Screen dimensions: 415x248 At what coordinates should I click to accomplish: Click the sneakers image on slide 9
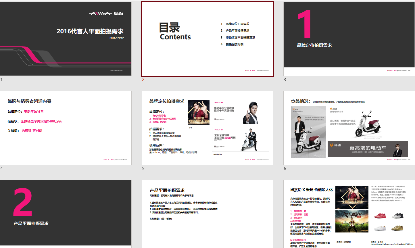(x=389, y=222)
